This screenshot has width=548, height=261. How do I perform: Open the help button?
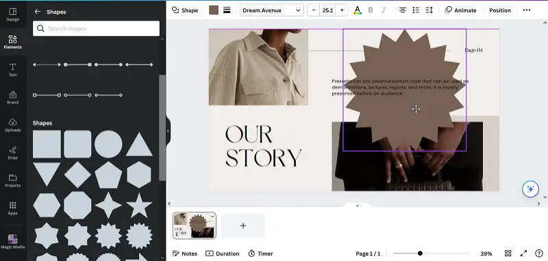(539, 253)
